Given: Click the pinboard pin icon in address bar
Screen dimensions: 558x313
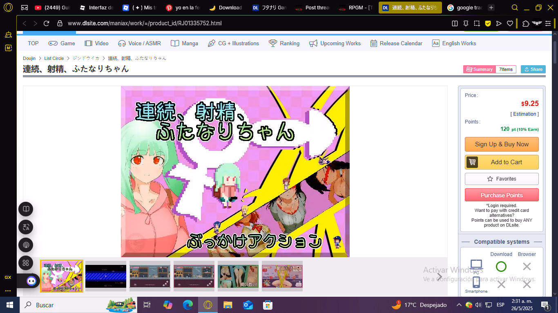Looking at the screenshot, I should [466, 24].
